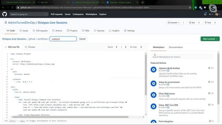222x125 pixels.
Task: Click the workflows breadcrumb link
Action: [42, 39]
